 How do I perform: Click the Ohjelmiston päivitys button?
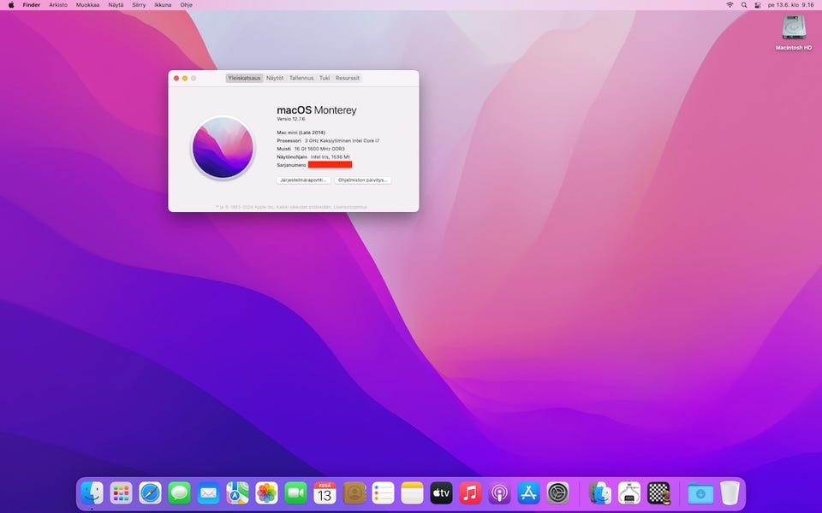363,180
